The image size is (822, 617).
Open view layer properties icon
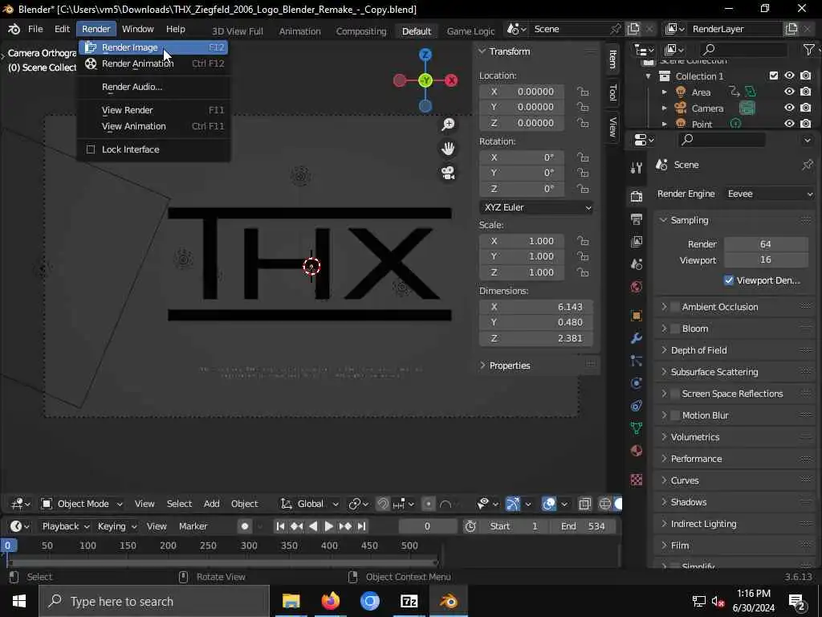(x=637, y=241)
